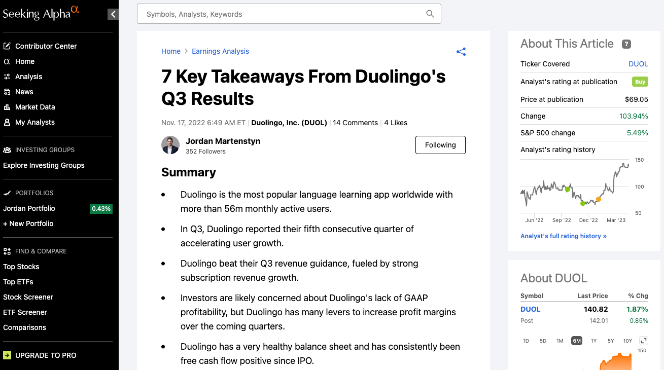Open the 14 Comments link
The width and height of the screenshot is (664, 370).
356,123
